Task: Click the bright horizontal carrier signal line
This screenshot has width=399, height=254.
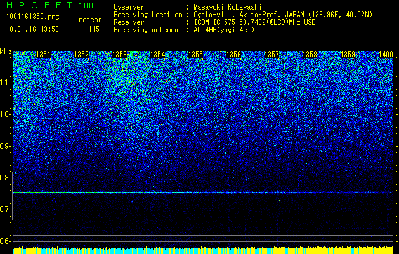Action: click(203, 192)
